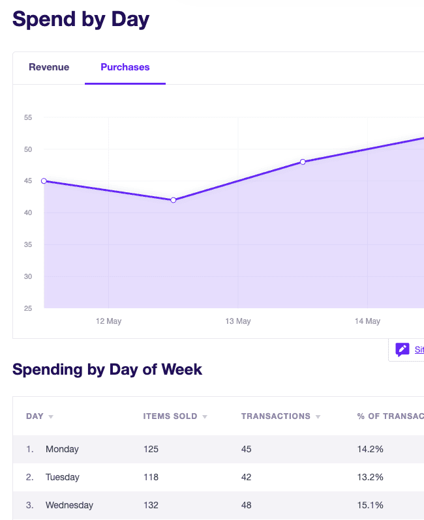The height and width of the screenshot is (520, 424).
Task: Click the chart data point at value 45
Action: coord(44,181)
